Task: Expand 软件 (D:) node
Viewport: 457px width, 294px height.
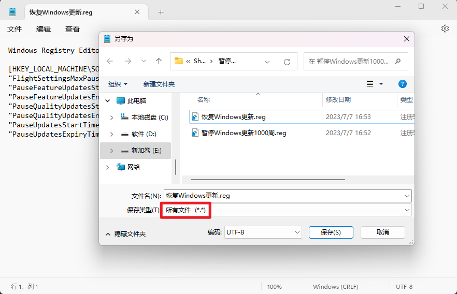Action: click(x=111, y=134)
